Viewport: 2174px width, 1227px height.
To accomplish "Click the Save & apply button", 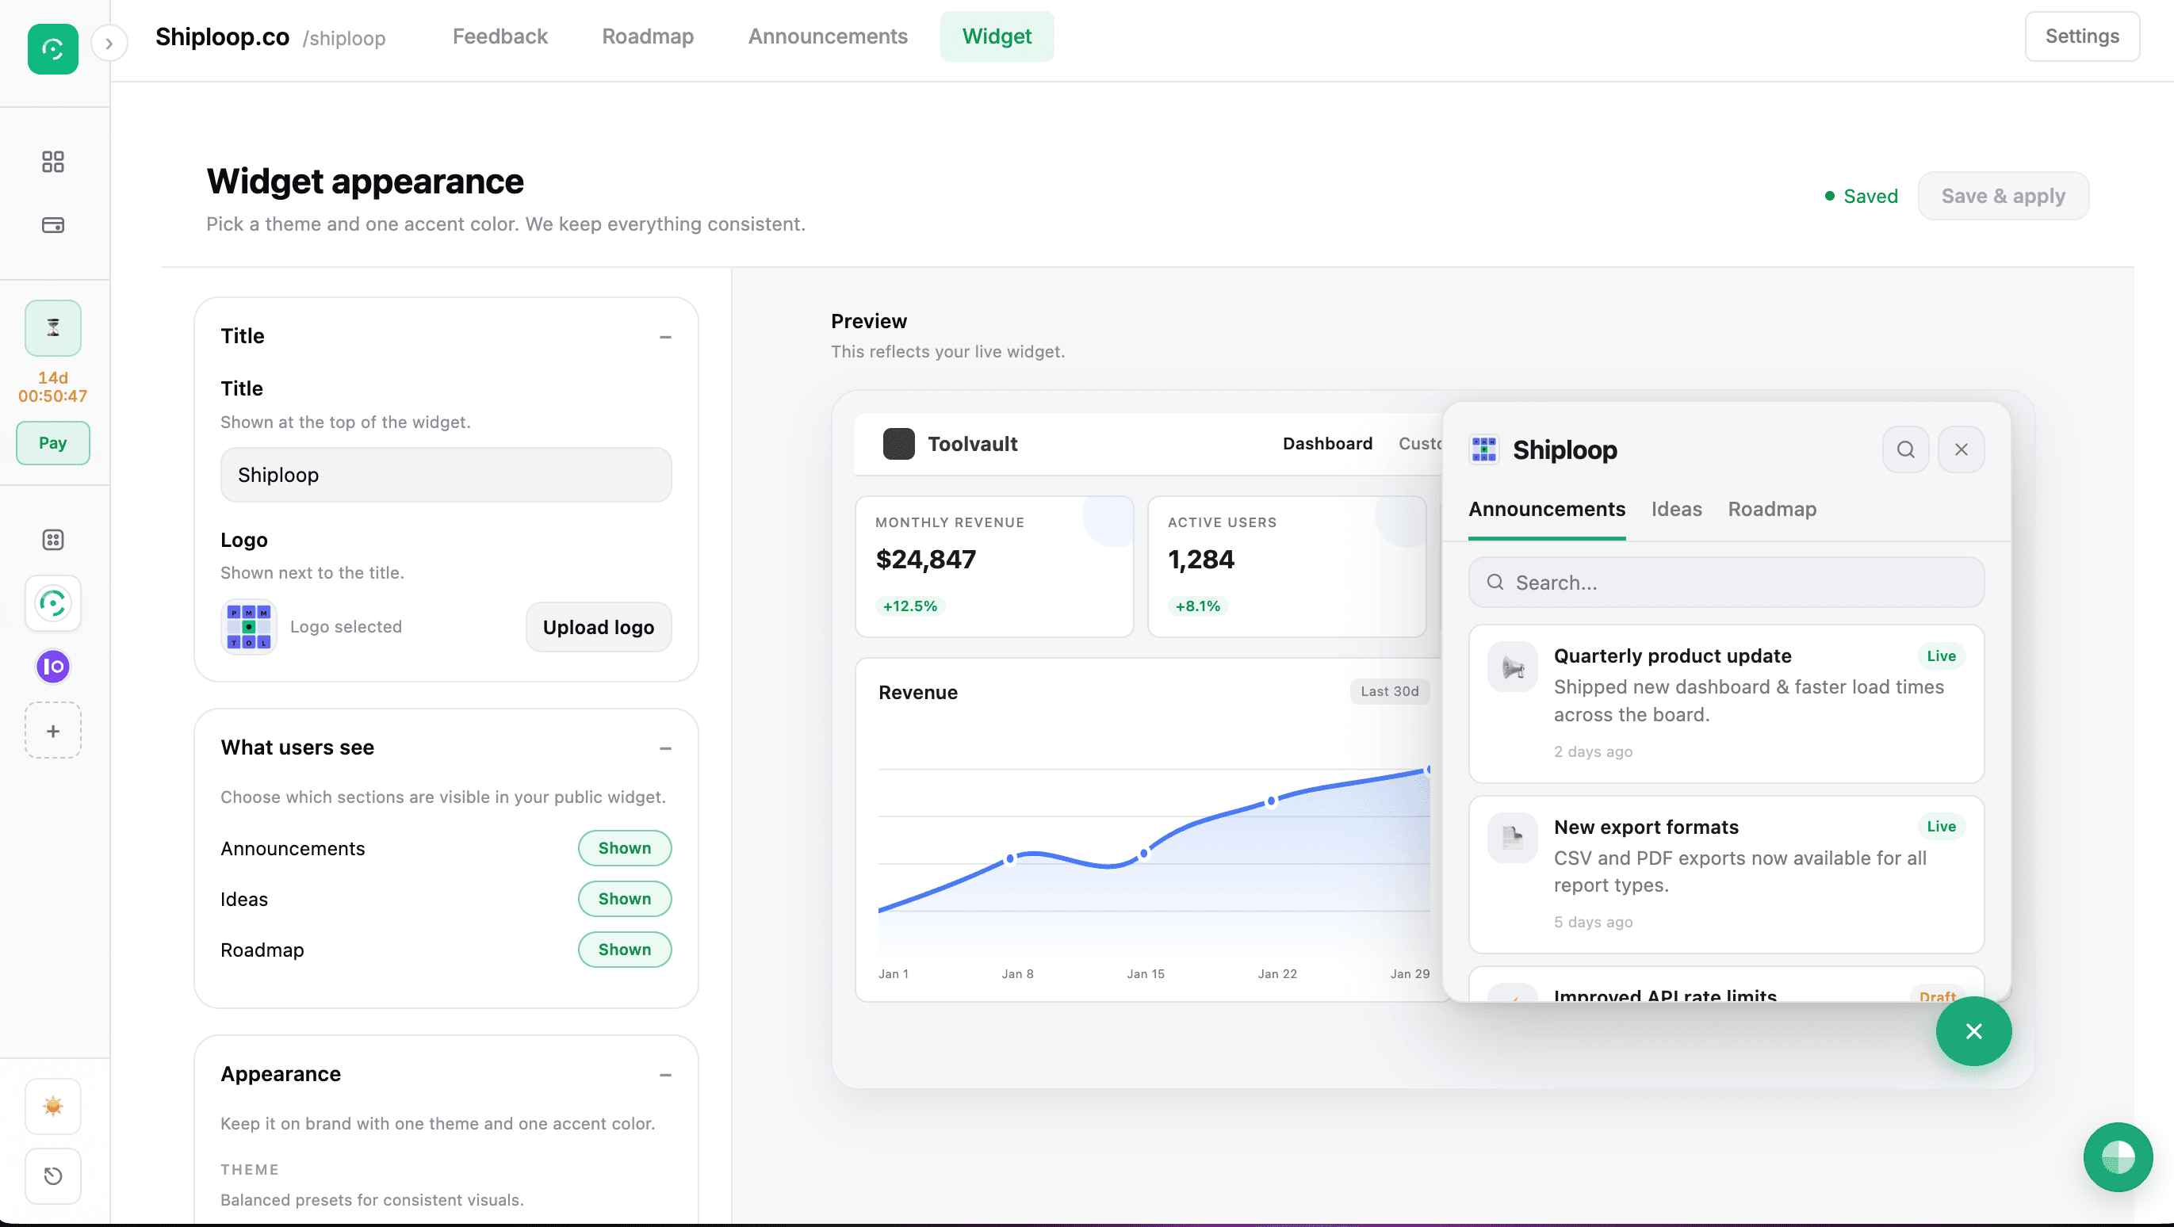I will (x=2003, y=195).
